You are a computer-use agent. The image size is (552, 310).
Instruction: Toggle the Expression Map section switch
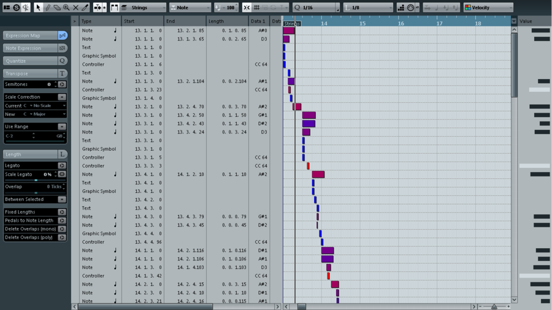click(x=63, y=36)
